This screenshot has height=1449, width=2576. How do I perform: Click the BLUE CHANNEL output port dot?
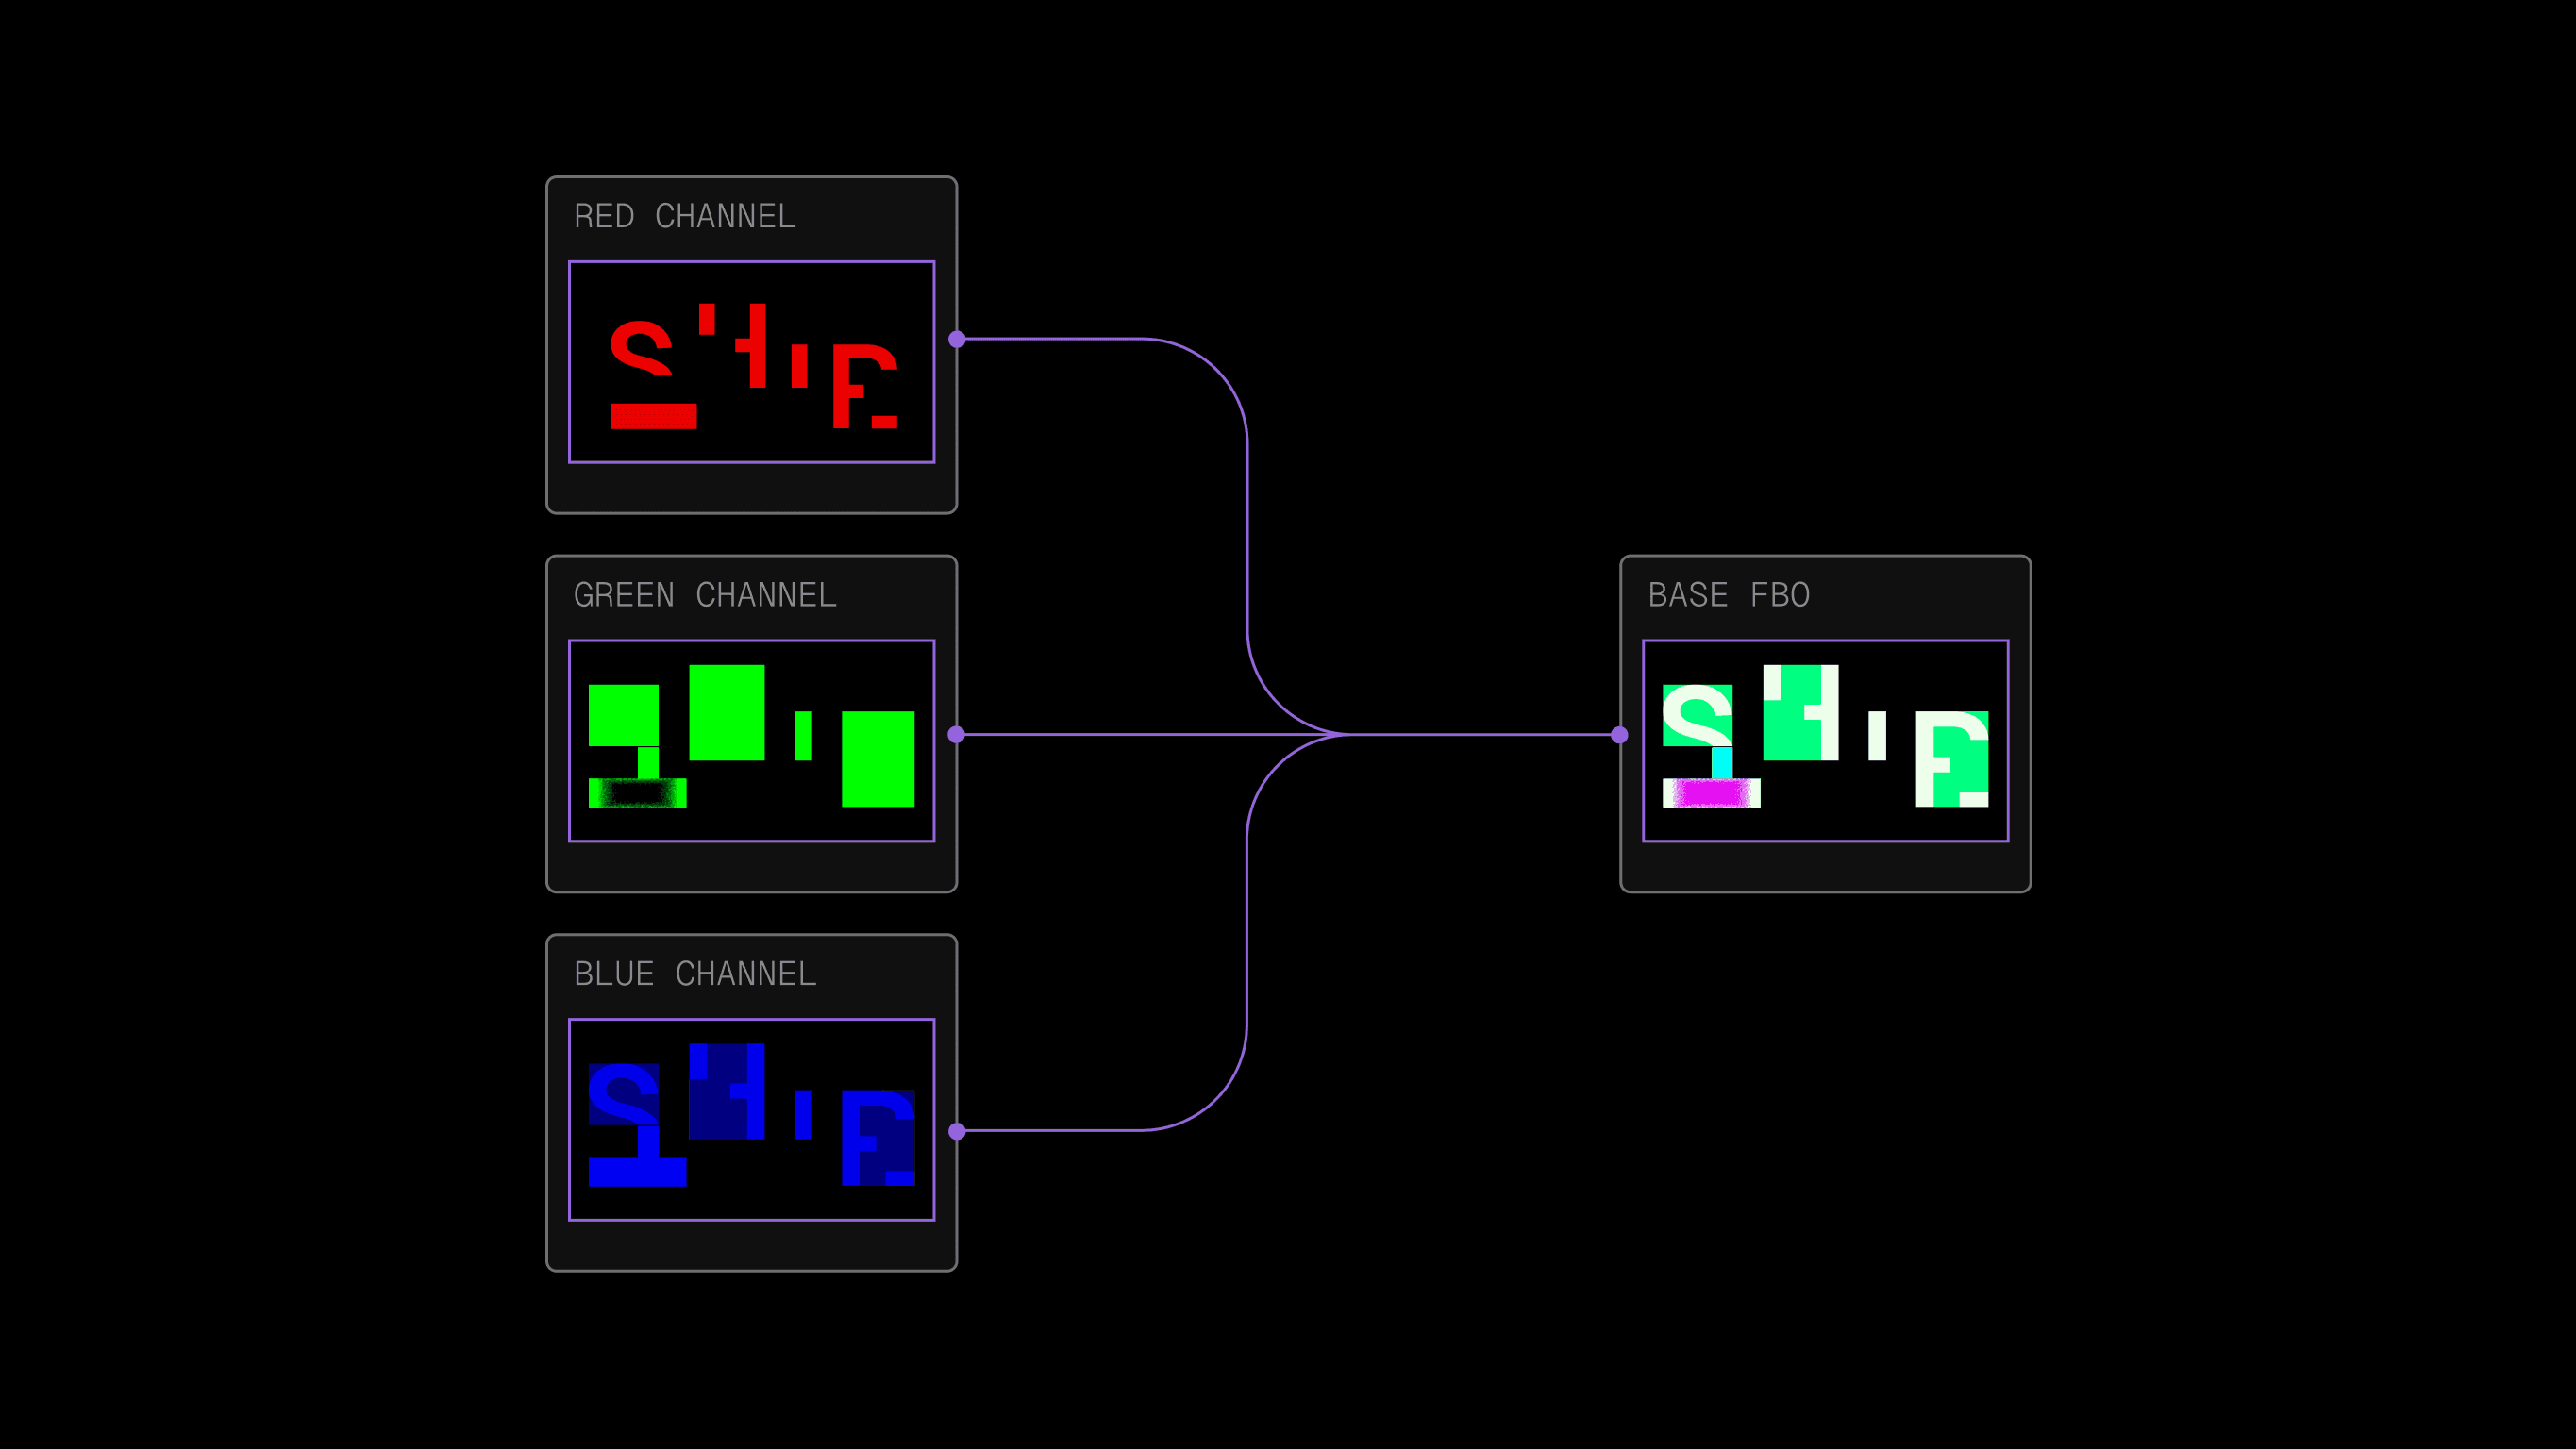[959, 1132]
